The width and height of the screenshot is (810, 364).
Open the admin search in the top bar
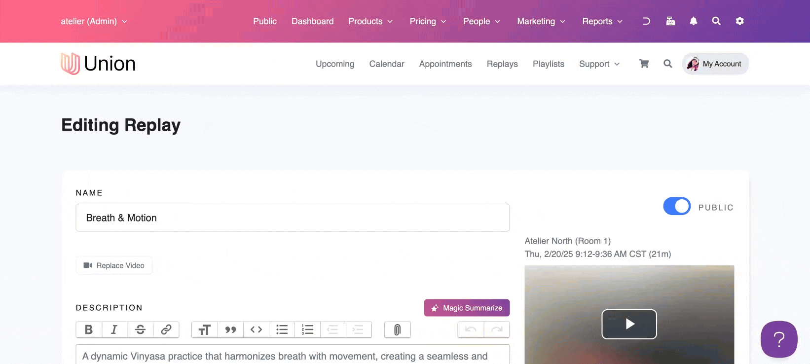pyautogui.click(x=716, y=21)
